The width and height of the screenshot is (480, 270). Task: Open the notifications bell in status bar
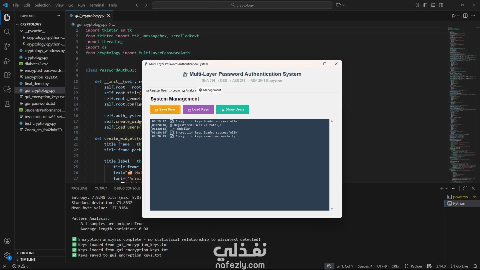click(x=475, y=266)
